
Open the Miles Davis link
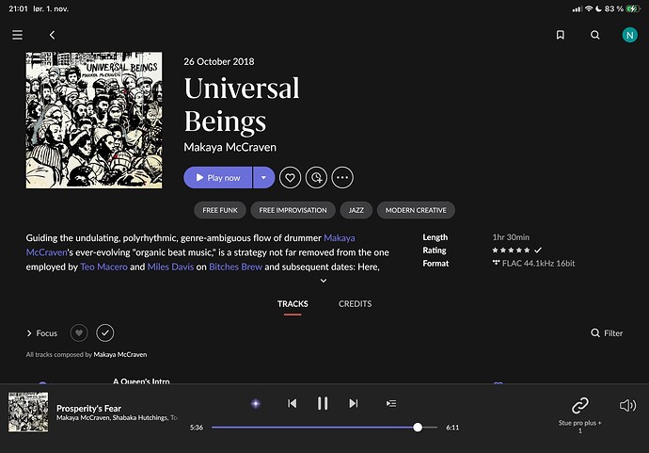(170, 267)
